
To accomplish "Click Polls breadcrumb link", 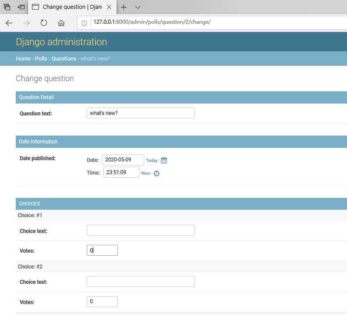I will pyautogui.click(x=41, y=58).
